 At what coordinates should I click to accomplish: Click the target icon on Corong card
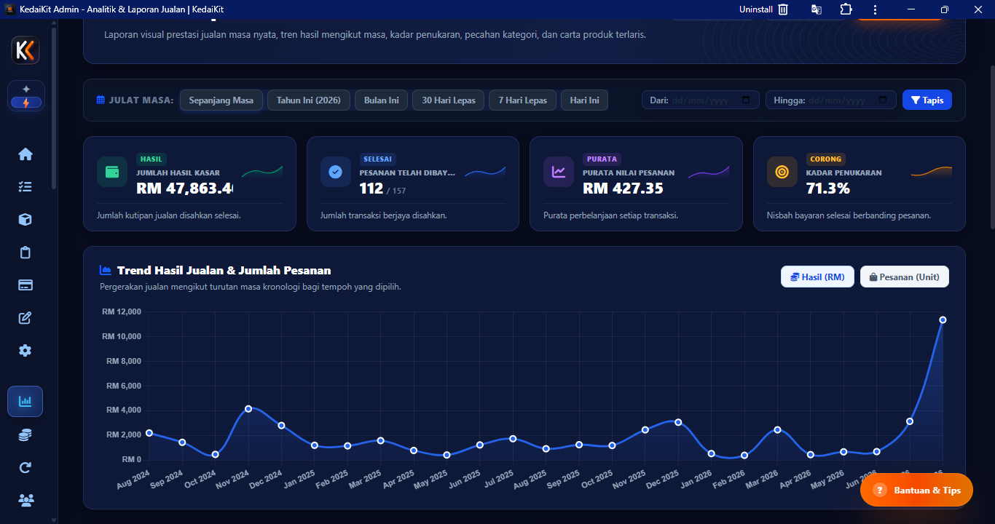782,172
